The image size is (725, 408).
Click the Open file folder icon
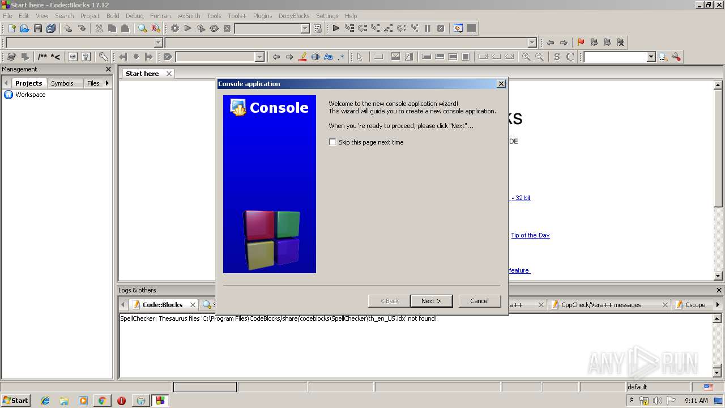[24, 28]
